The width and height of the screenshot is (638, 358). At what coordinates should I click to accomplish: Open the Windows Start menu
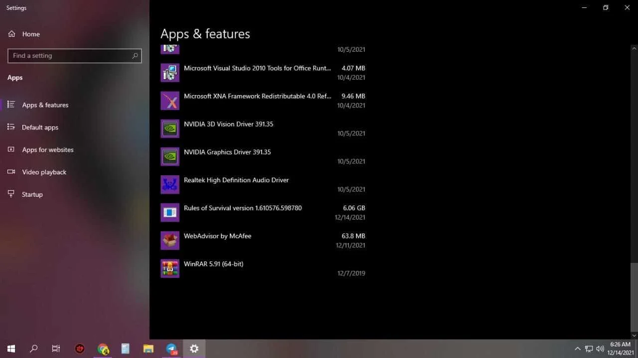[x=11, y=349]
